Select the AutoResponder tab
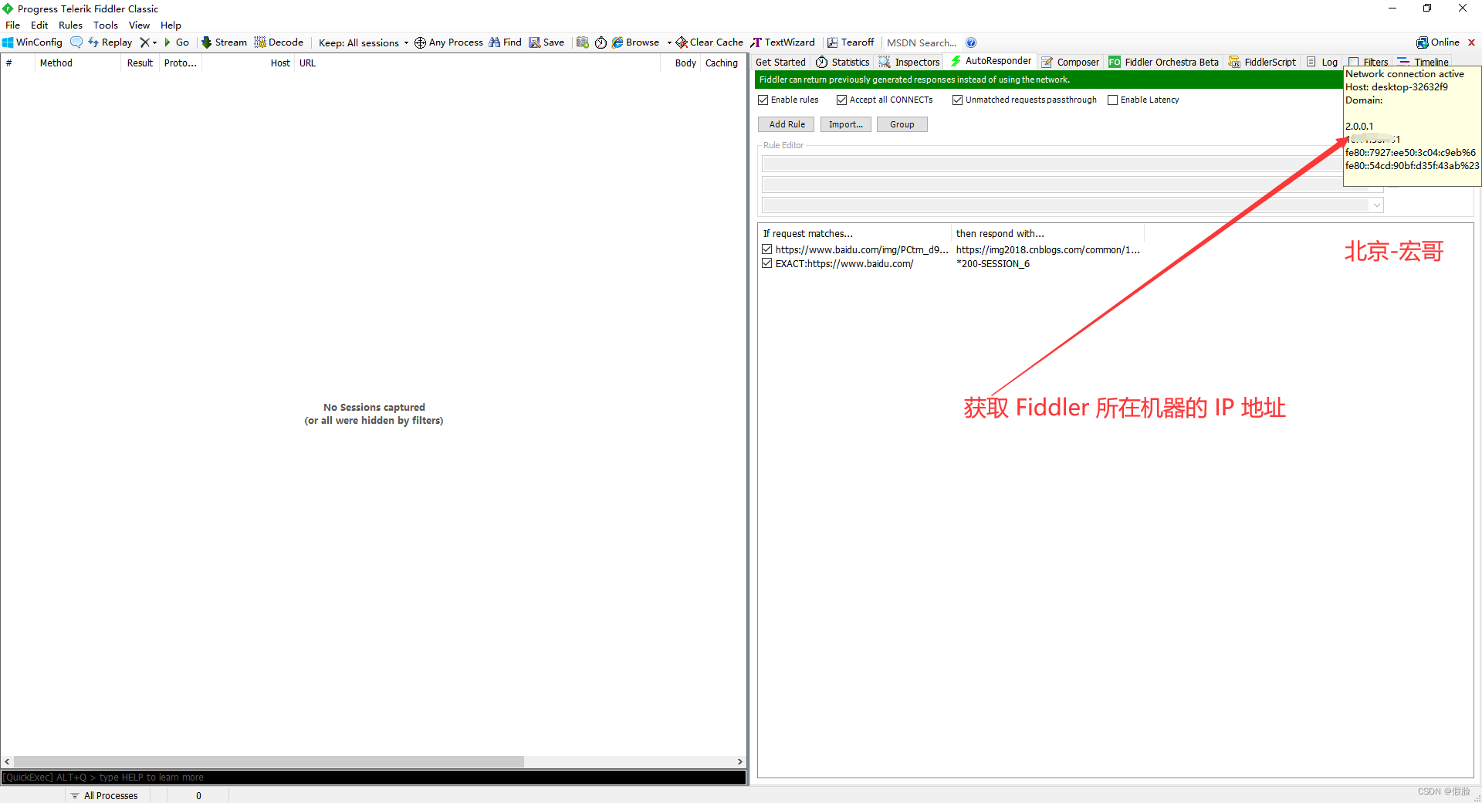The width and height of the screenshot is (1482, 803). click(991, 61)
